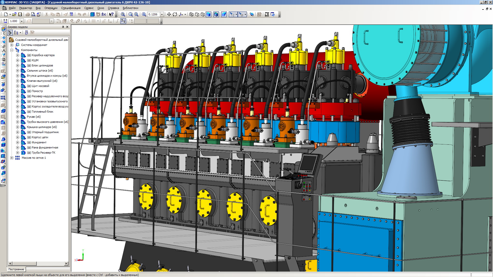
Task: Expand the Коробка картера tree node
Action: click(x=18, y=55)
